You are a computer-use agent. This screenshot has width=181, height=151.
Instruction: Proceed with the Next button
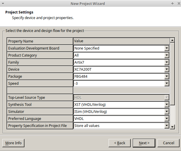[x=144, y=143]
